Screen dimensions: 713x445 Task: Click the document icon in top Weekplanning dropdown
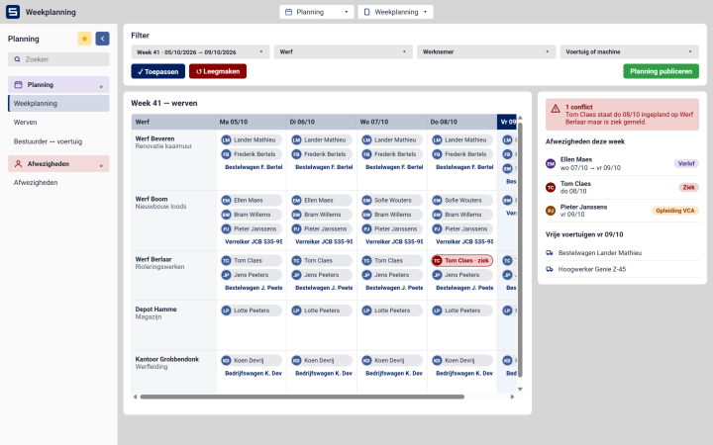coord(367,12)
